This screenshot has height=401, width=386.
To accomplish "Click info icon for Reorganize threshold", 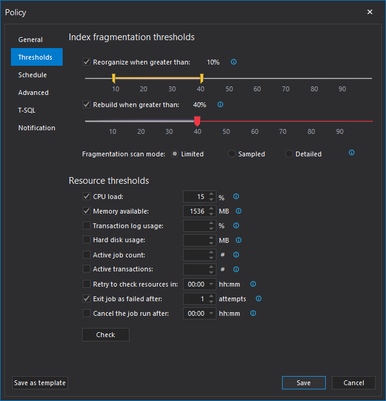I will click(233, 62).
